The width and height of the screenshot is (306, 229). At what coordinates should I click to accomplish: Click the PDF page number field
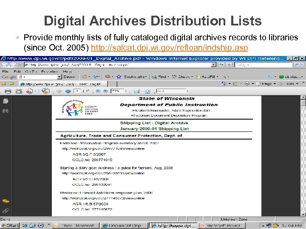click(x=77, y=91)
